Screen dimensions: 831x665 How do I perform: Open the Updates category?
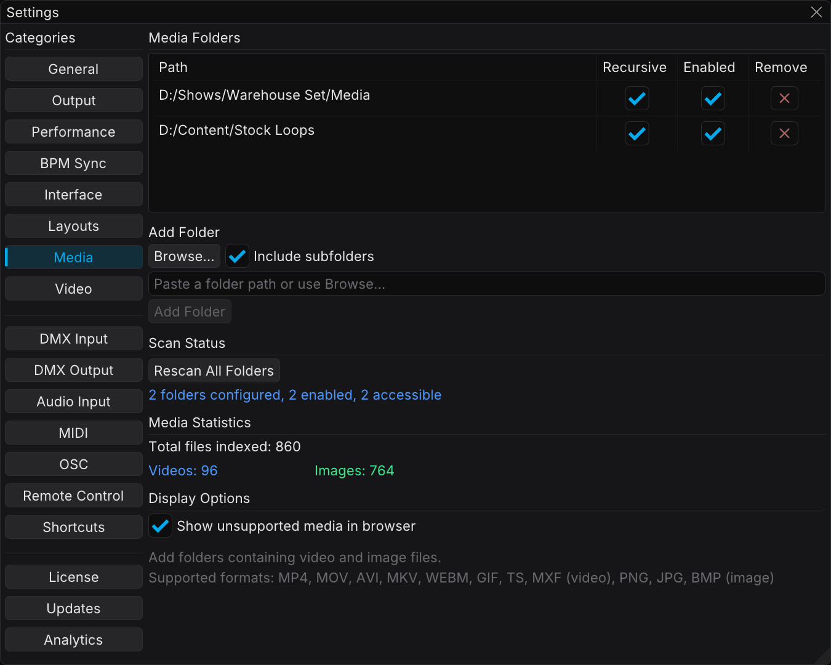(x=74, y=608)
